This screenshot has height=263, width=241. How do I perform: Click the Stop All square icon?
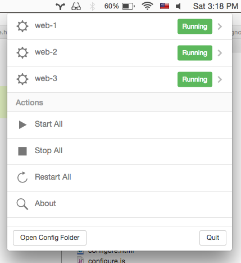(22, 151)
